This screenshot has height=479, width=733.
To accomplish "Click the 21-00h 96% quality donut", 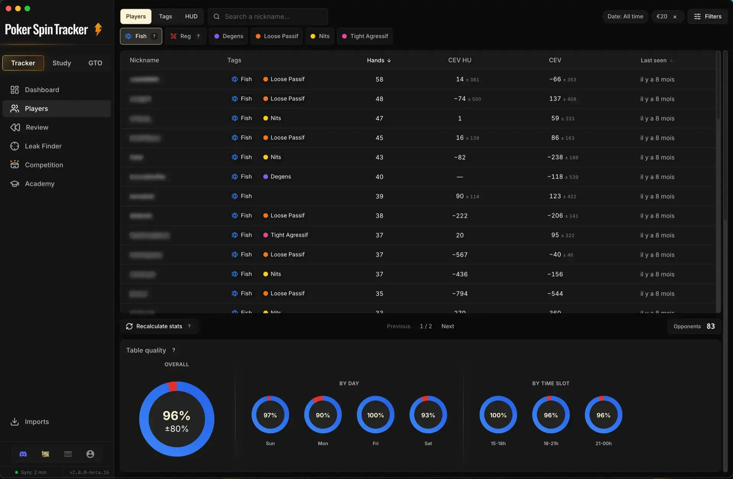I will tap(603, 415).
